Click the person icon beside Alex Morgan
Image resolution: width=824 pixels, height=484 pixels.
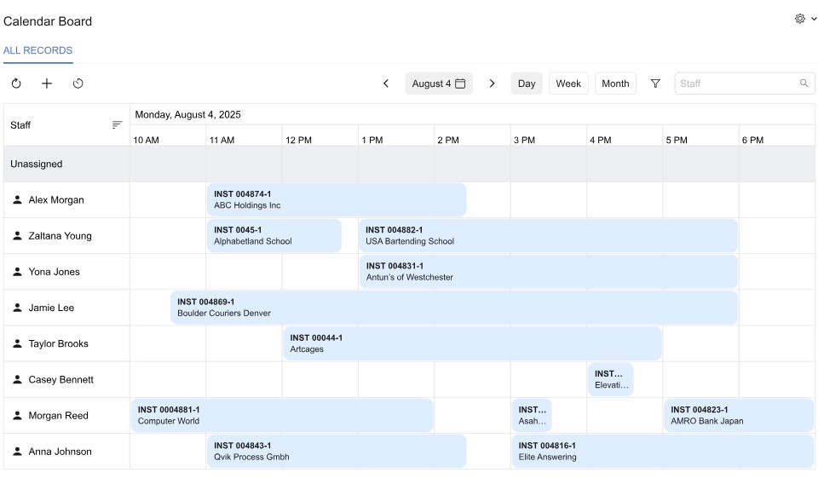pos(17,200)
